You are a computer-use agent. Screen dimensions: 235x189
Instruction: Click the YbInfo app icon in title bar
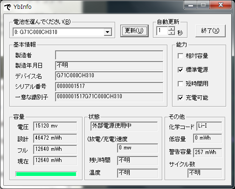tap(7, 7)
